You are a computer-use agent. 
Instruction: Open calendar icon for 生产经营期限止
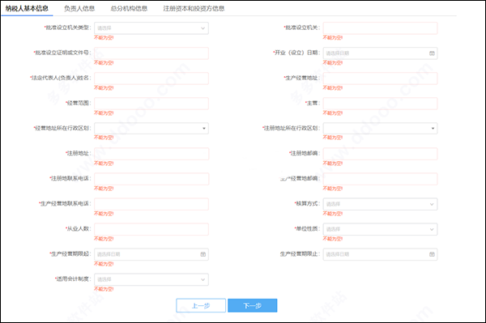click(x=432, y=254)
